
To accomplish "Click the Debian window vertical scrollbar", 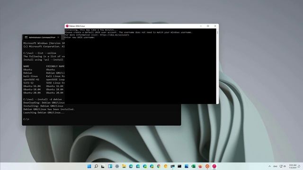I will (218, 66).
